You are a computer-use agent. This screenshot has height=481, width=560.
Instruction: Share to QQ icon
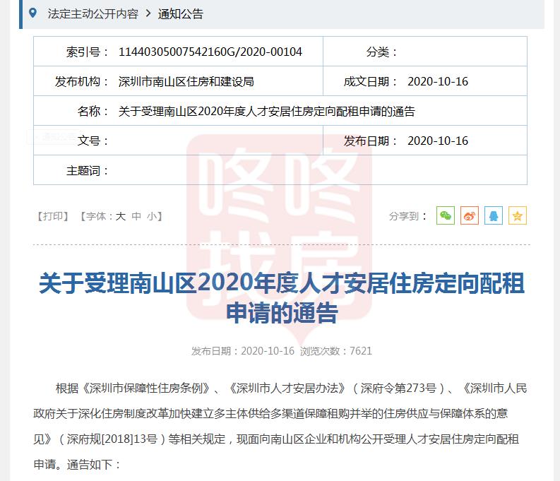(x=493, y=215)
